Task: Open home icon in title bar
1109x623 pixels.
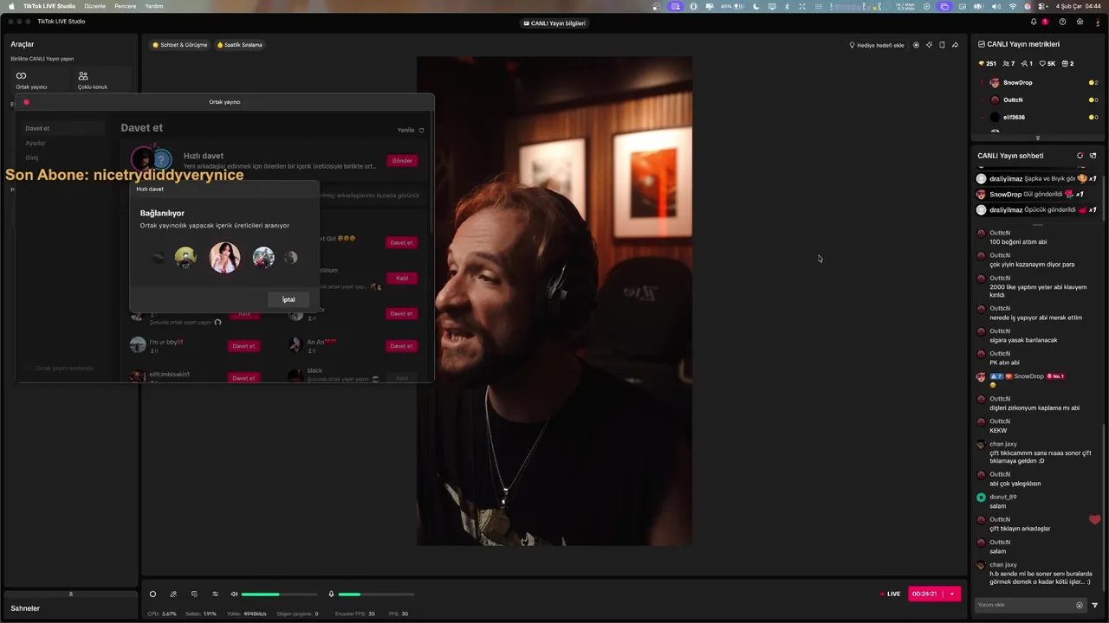Action: point(1080,22)
